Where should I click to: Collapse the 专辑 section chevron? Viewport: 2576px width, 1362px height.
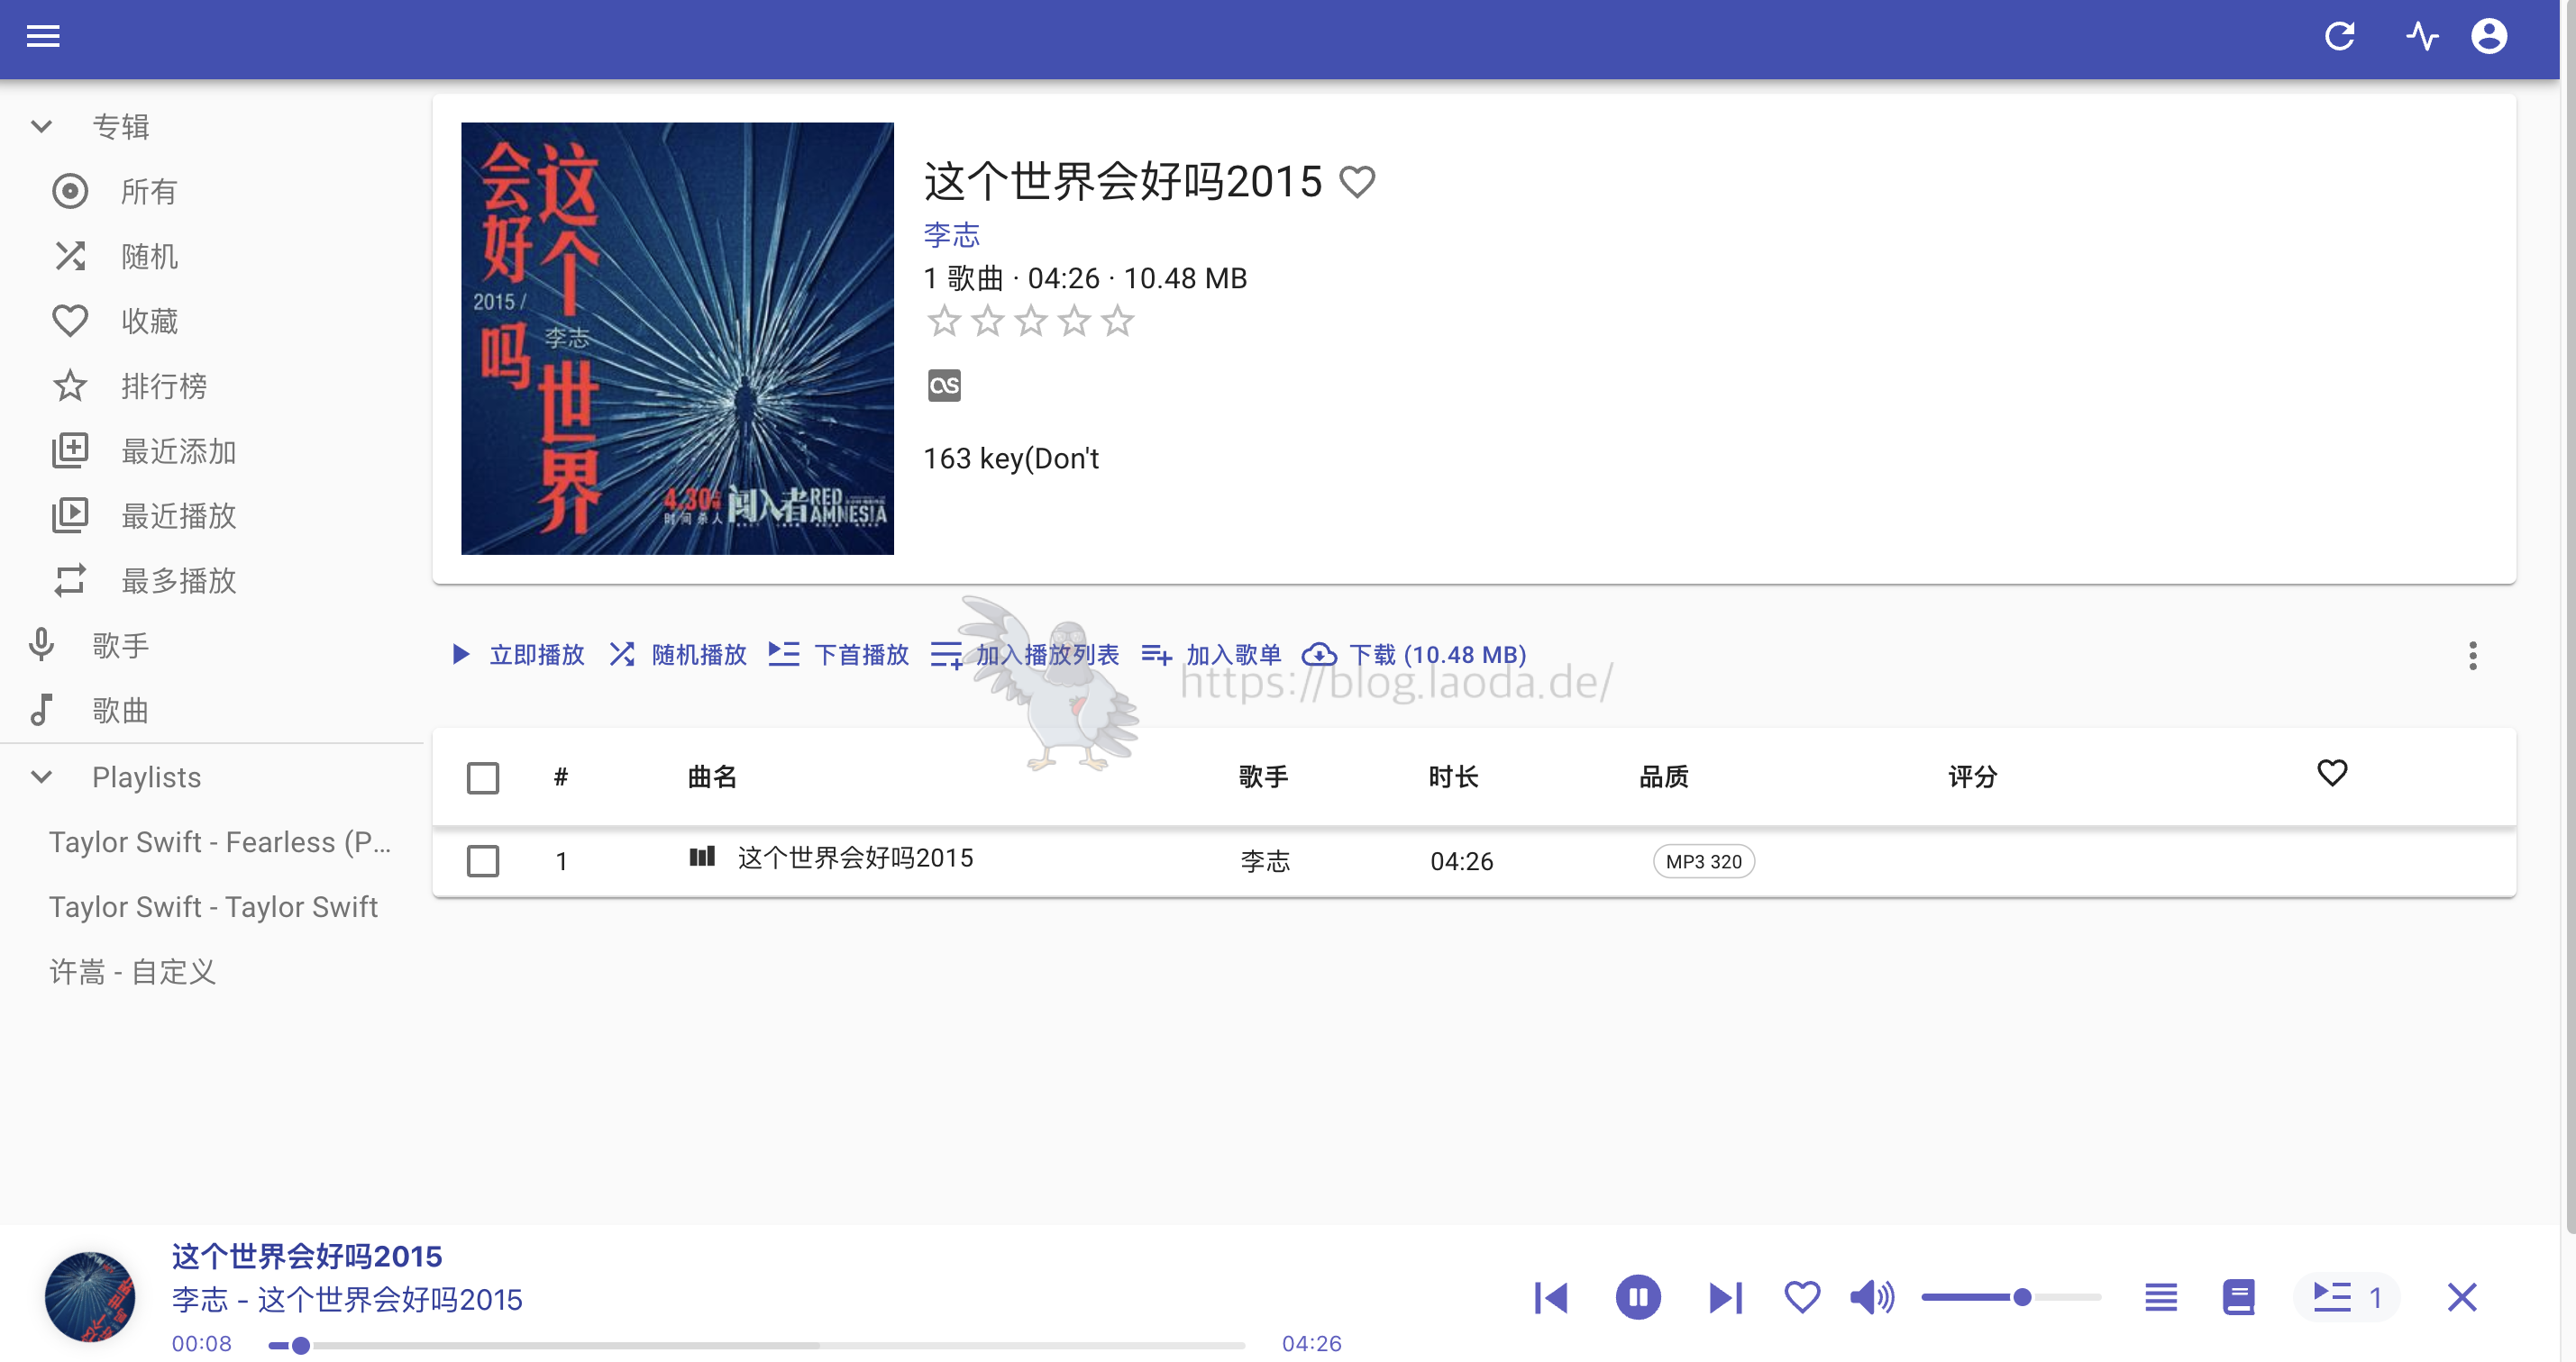point(41,127)
